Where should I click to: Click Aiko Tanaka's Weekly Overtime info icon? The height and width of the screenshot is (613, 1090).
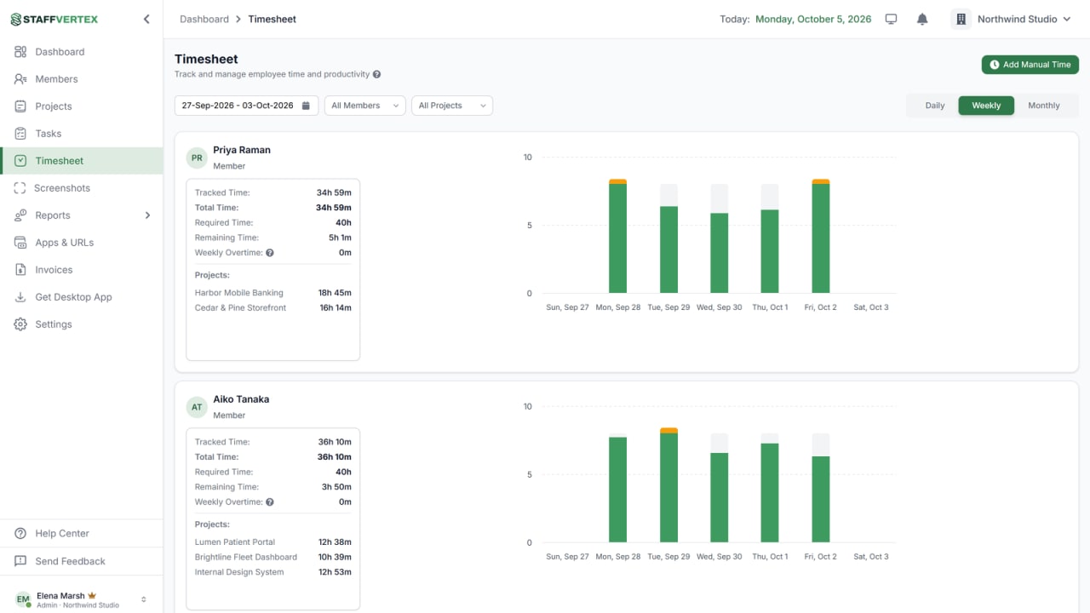click(270, 502)
